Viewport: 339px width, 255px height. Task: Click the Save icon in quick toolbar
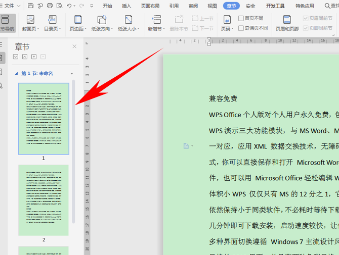tap(30, 6)
